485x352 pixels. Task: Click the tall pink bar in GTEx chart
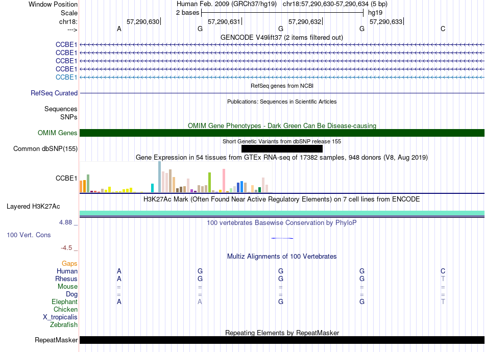(224, 181)
